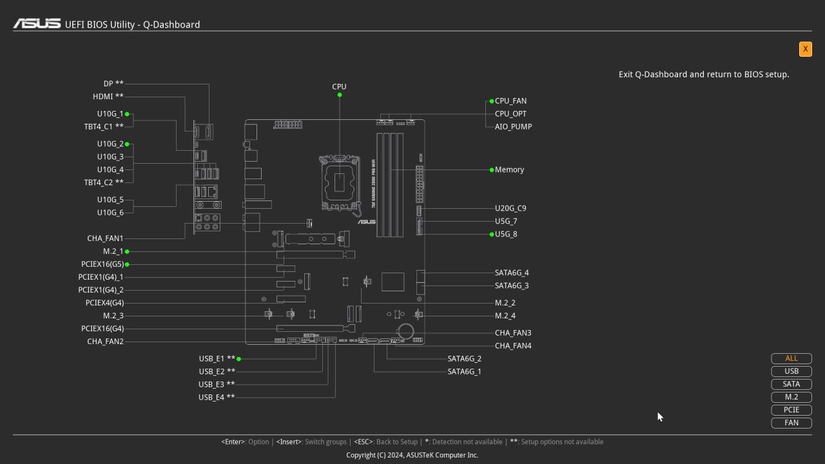Show only FAN headers filter

pos(791,423)
